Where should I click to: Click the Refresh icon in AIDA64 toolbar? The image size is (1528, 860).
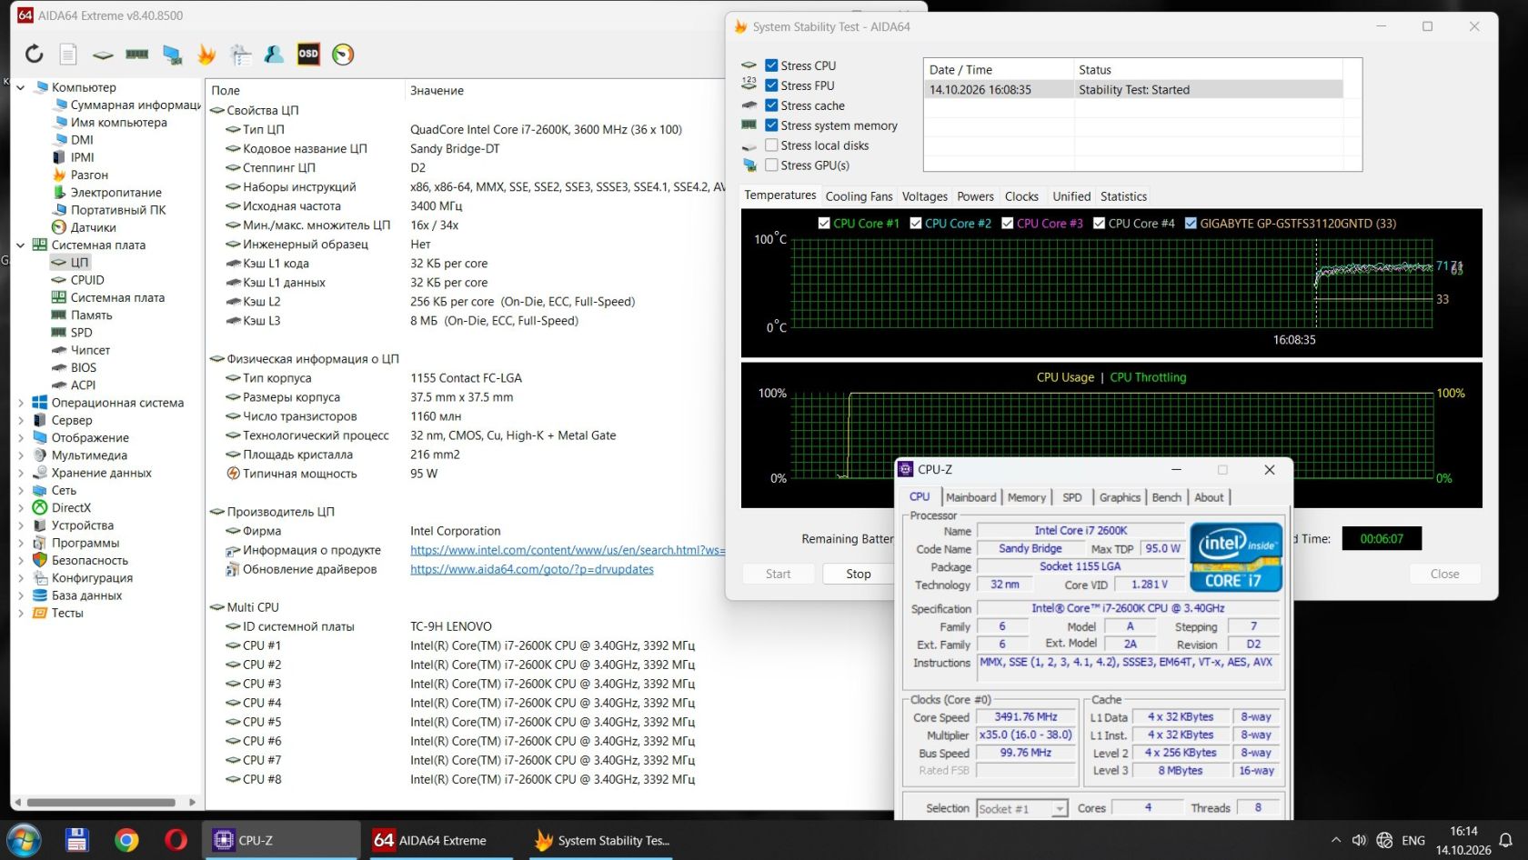click(x=34, y=55)
